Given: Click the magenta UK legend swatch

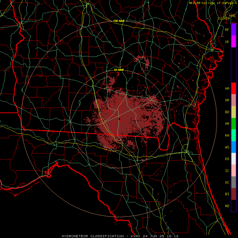Looking at the screenshot, I should [x=234, y=42].
